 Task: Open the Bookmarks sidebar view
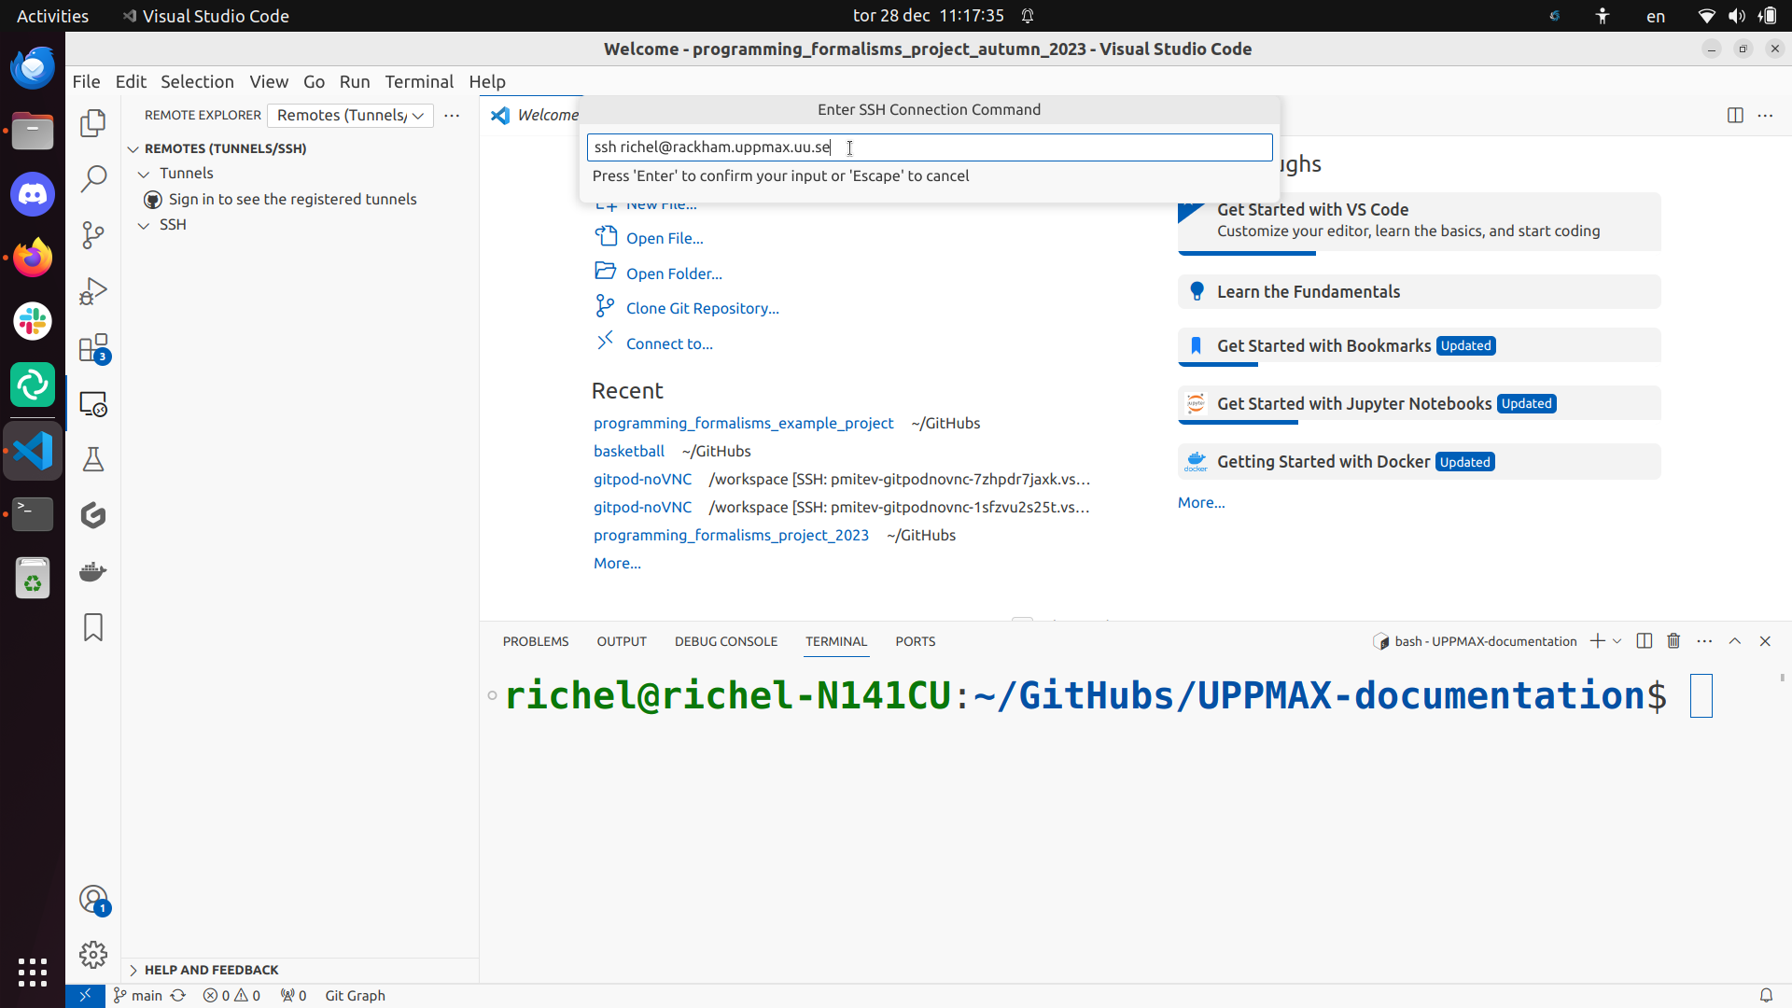(93, 627)
